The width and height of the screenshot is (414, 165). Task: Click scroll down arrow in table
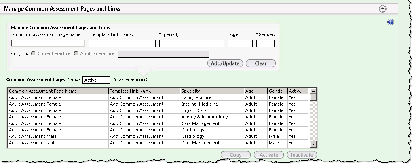pyautogui.click(x=313, y=144)
